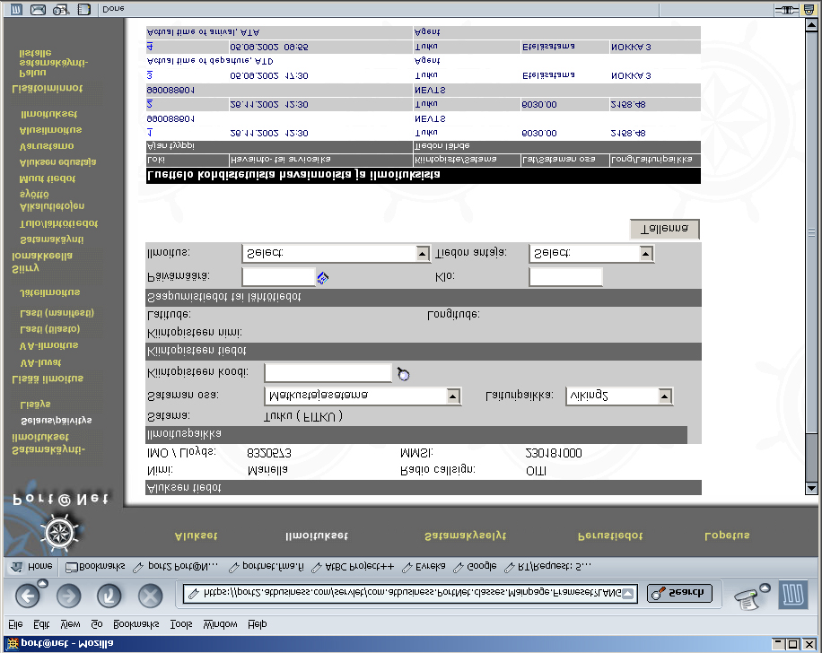Screen dimensions: 822x653
Task: Open the Alukset section in the page navigation
Action: point(196,535)
